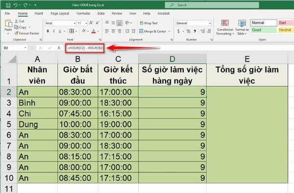The image size is (294, 193).
Task: Click the Fill Color bucket
Action: coord(84,31)
